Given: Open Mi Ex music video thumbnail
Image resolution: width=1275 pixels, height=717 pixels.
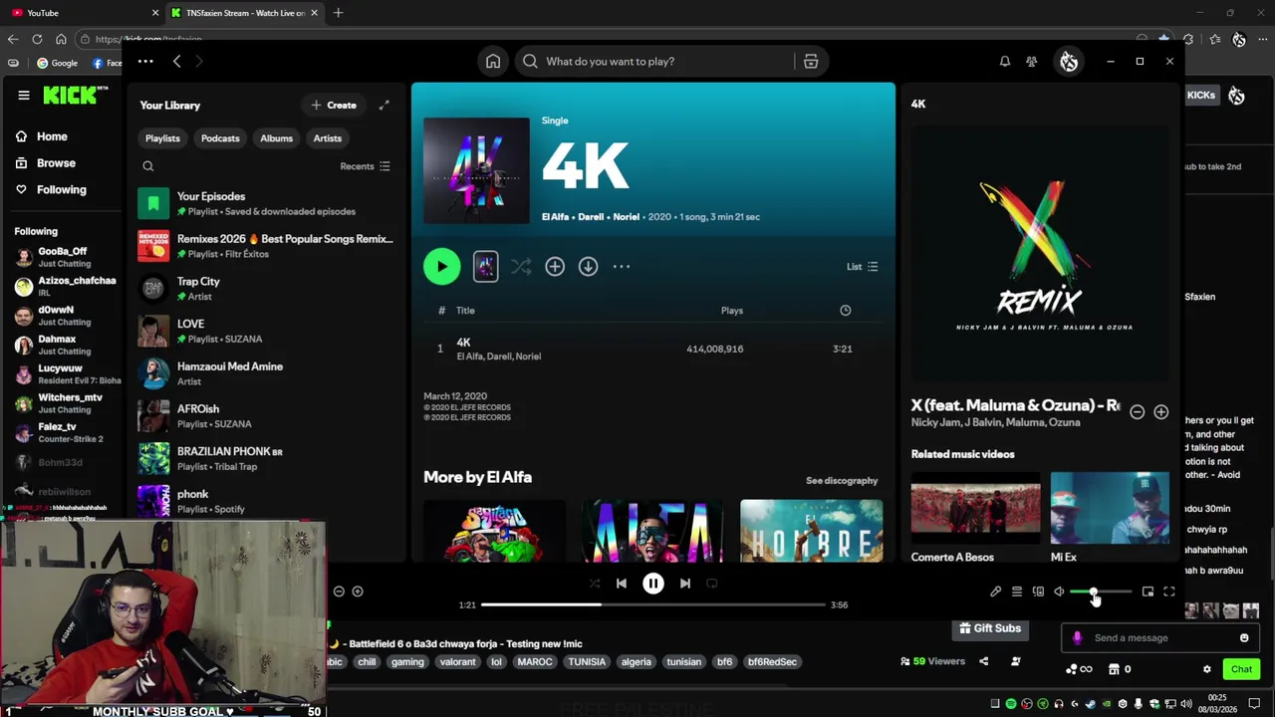Looking at the screenshot, I should point(1110,508).
